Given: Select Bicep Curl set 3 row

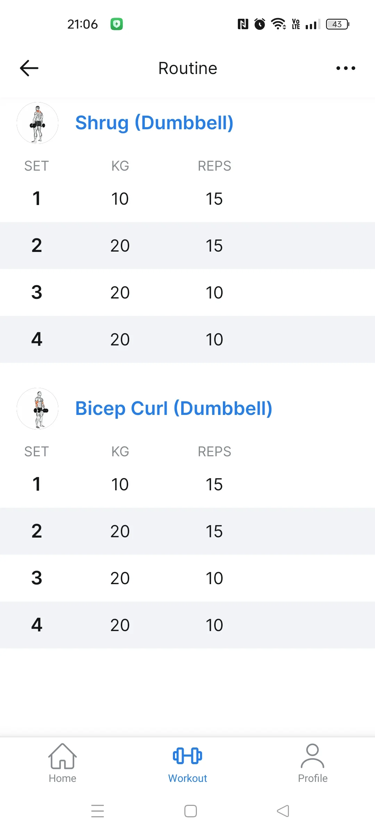Looking at the screenshot, I should pos(187,578).
